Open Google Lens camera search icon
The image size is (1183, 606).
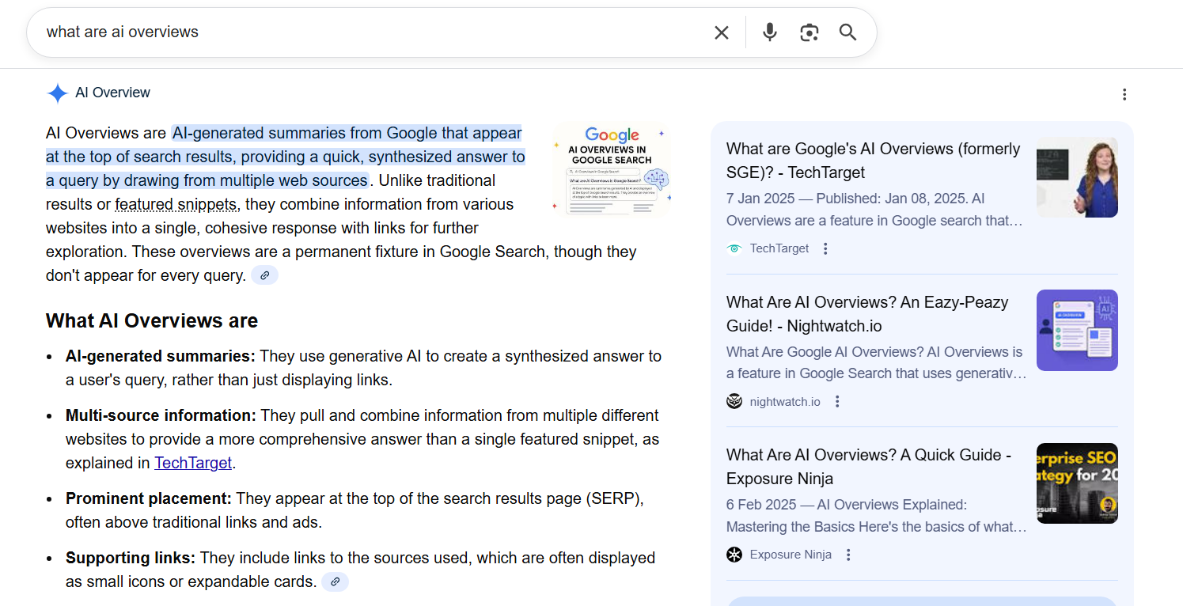tap(809, 32)
